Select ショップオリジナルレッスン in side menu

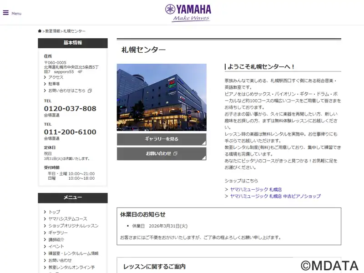coord(73,226)
